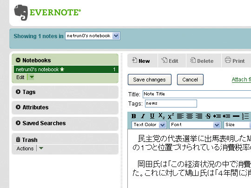Click the Edit note toolbar button
The image size is (251, 188).
click(x=172, y=61)
